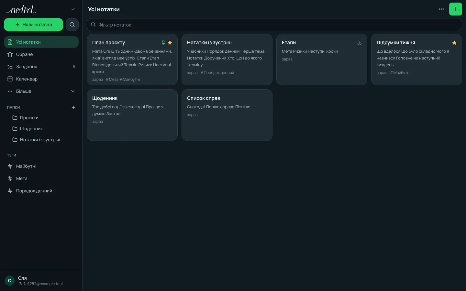Click the green plus button at top right
466x291 pixels.
tap(456, 9)
